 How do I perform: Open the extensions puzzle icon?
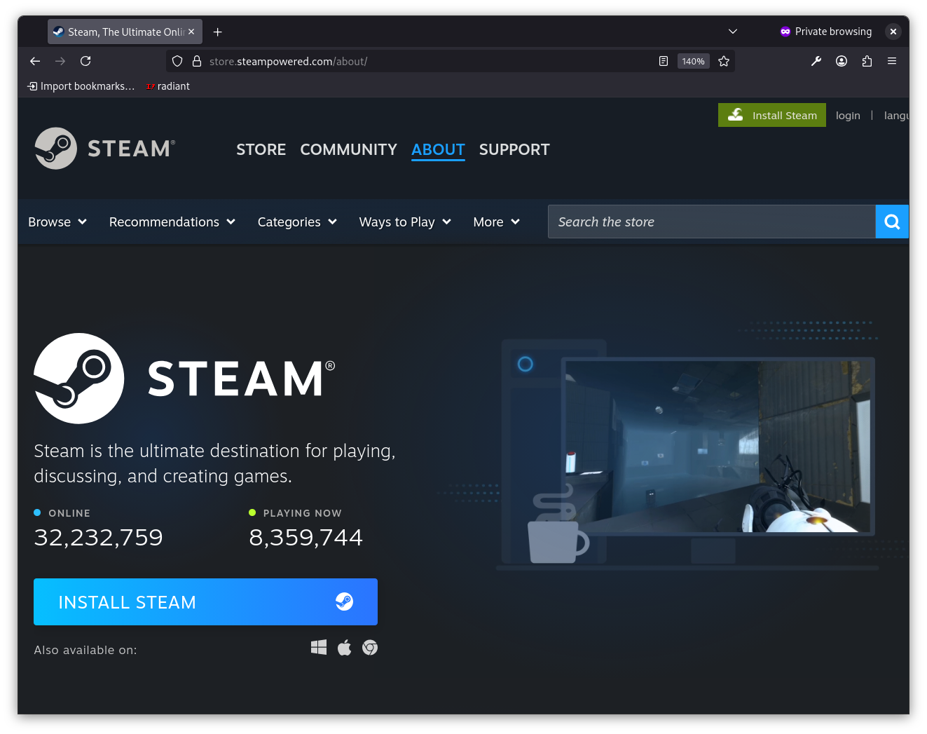[x=867, y=61]
